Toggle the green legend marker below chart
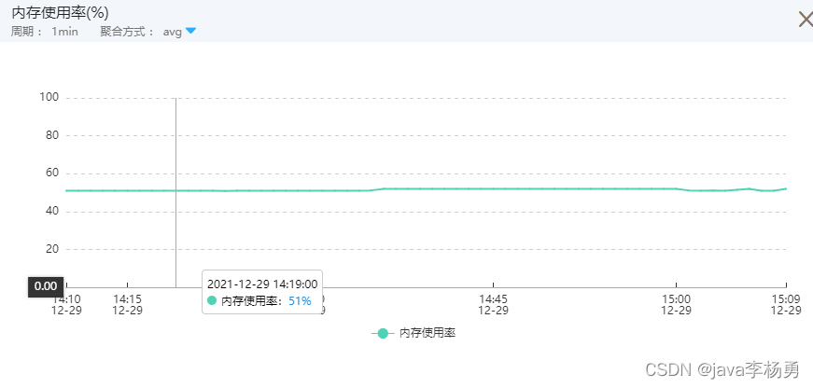The height and width of the screenshot is (388, 813). [383, 333]
